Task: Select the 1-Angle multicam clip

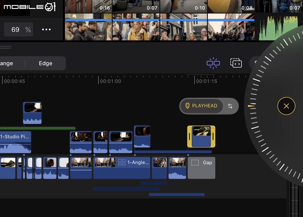Action: coord(122,168)
